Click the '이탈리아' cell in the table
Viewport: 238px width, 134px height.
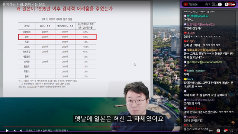coord(27,32)
